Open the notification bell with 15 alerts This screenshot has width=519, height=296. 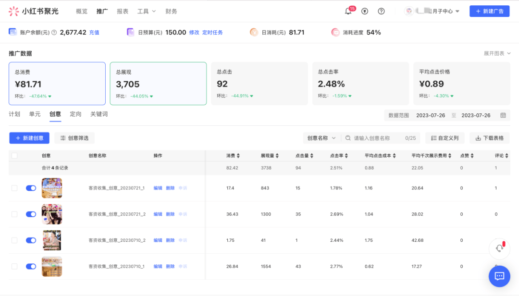pos(348,11)
